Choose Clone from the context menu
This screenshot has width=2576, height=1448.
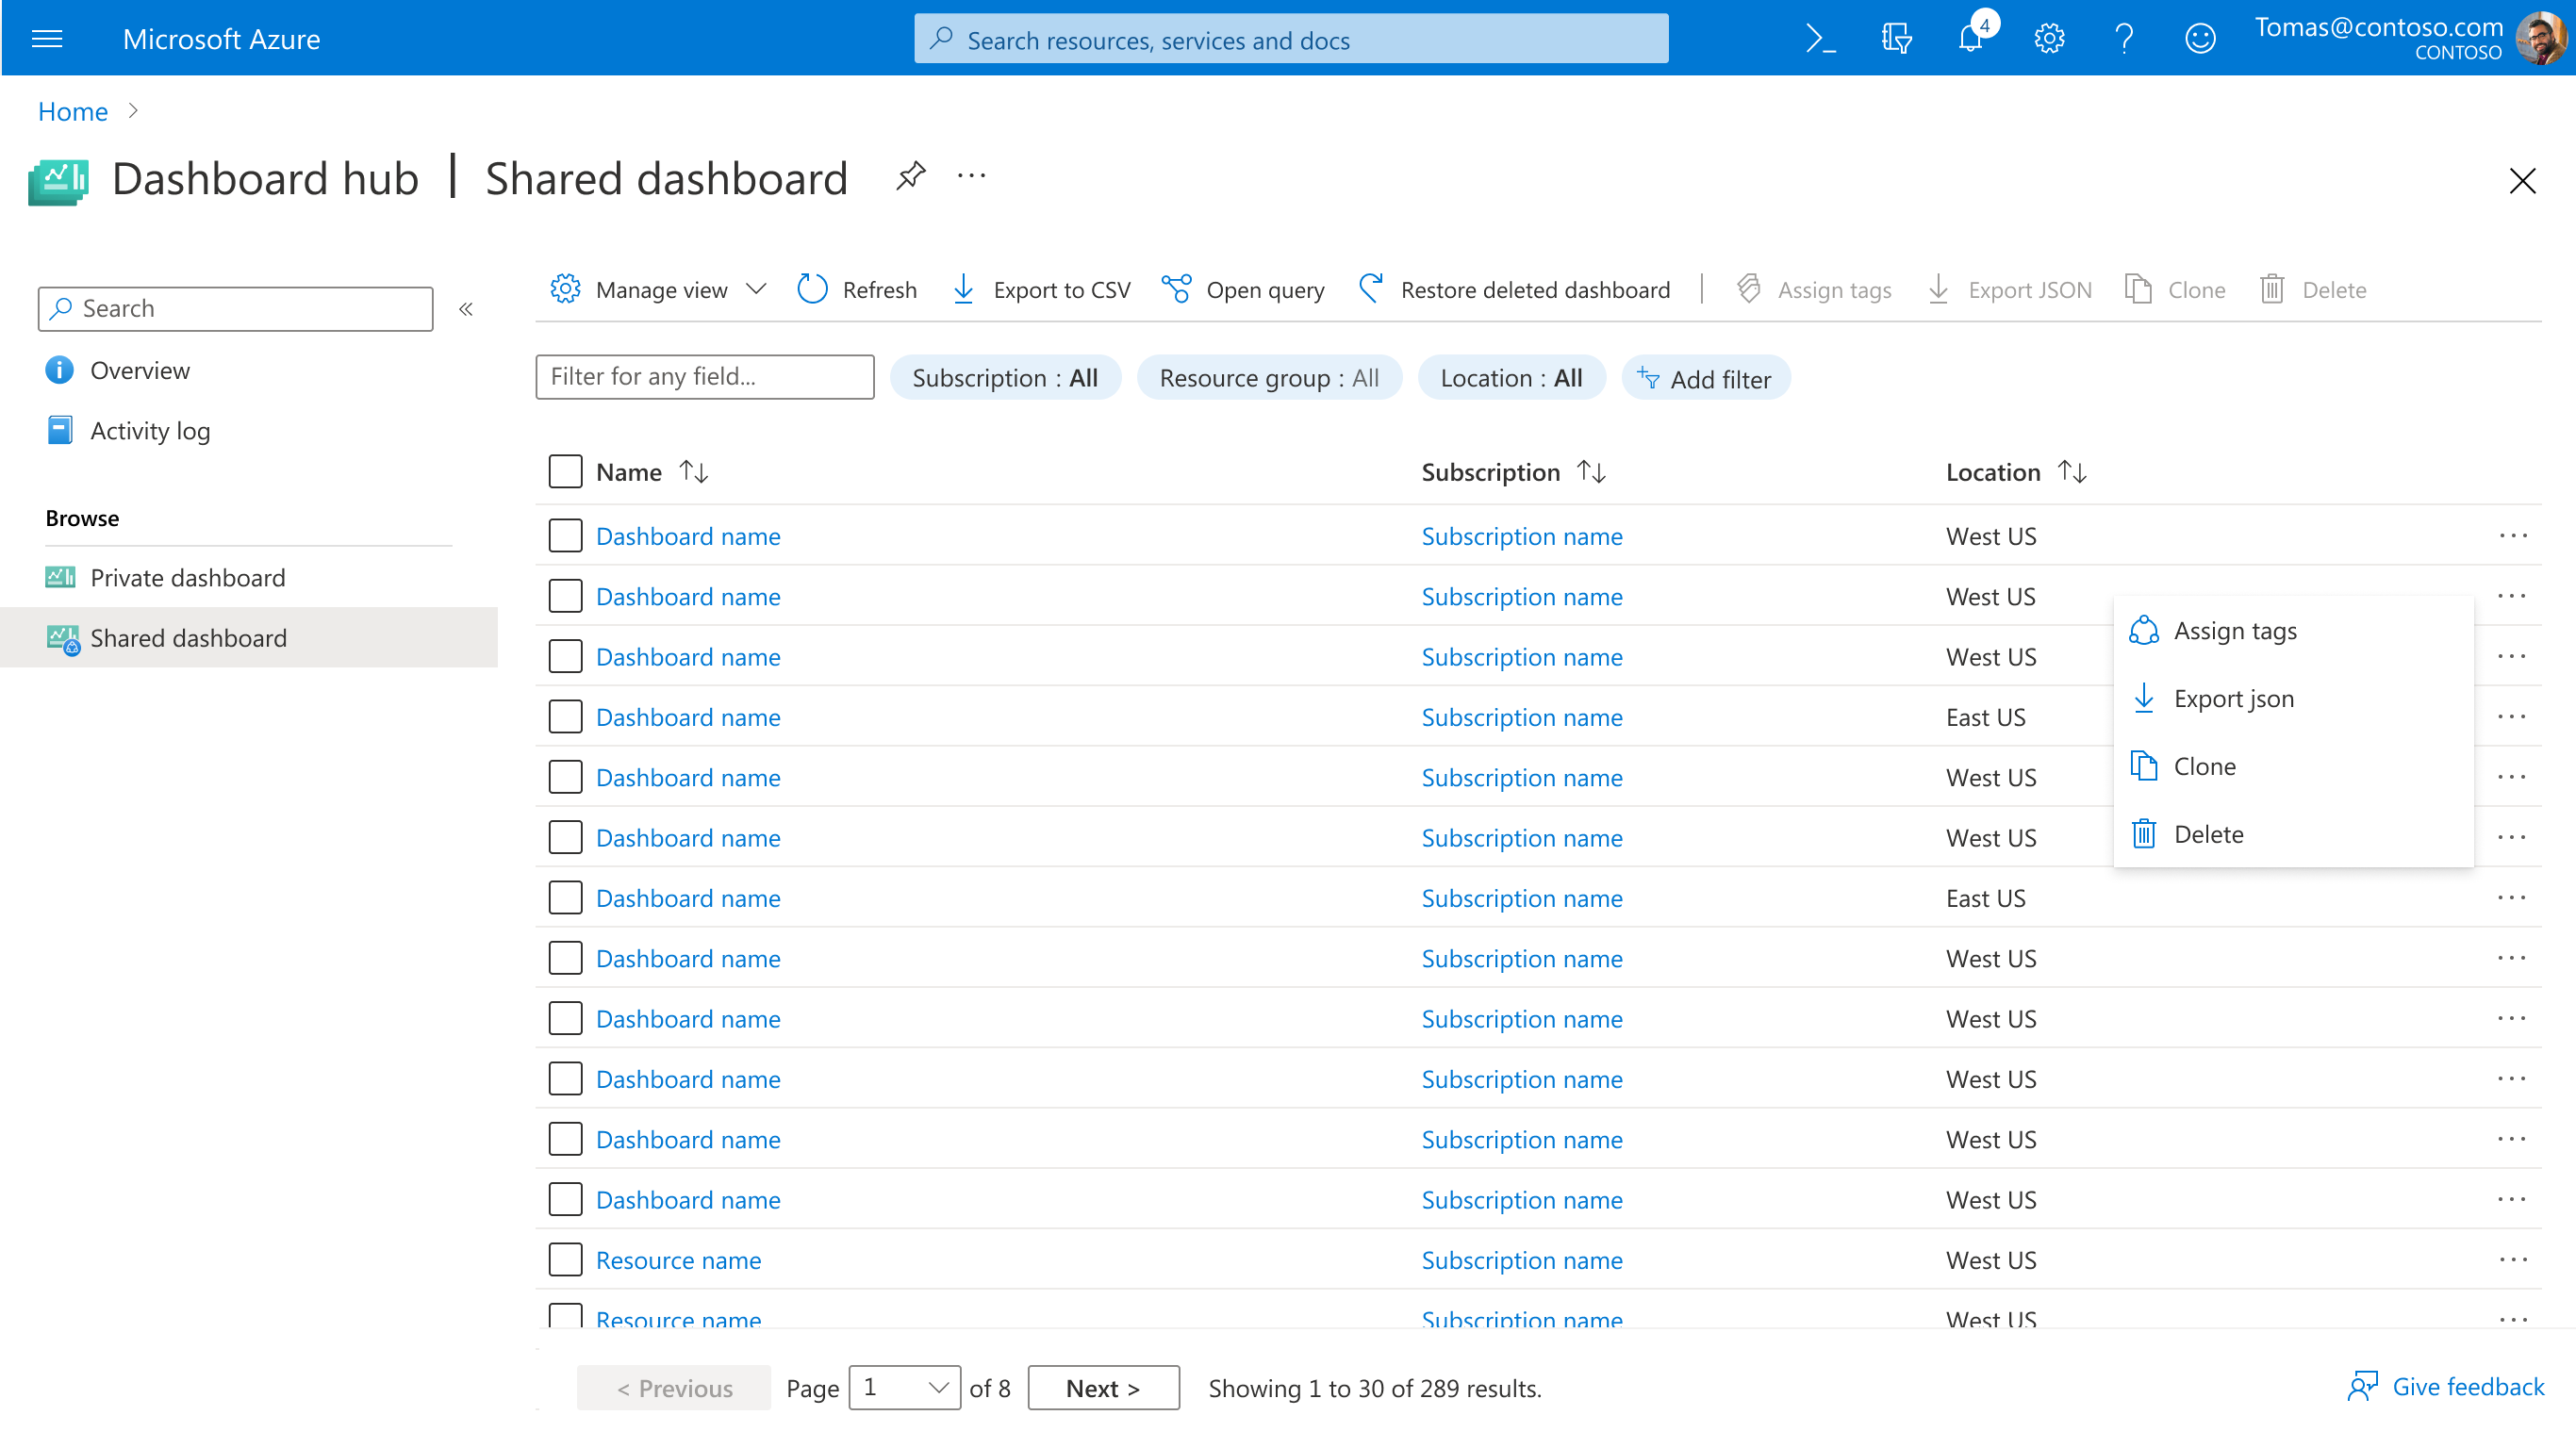click(2206, 766)
